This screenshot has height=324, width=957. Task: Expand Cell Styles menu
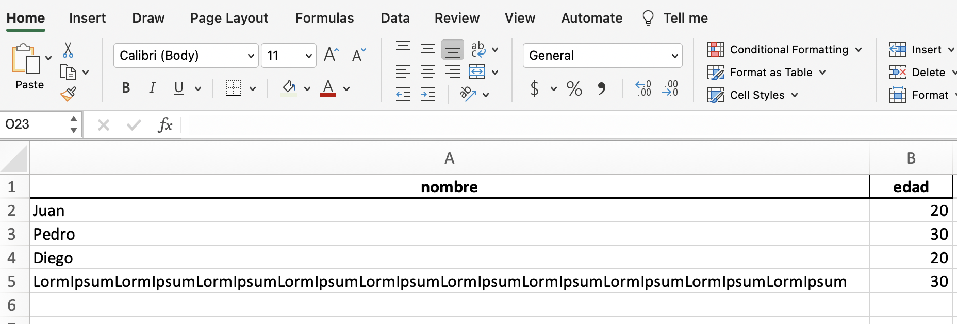pyautogui.click(x=753, y=95)
